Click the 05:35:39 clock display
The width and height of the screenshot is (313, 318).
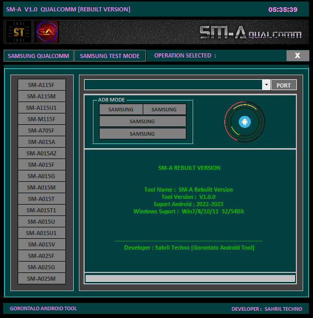[x=283, y=9]
